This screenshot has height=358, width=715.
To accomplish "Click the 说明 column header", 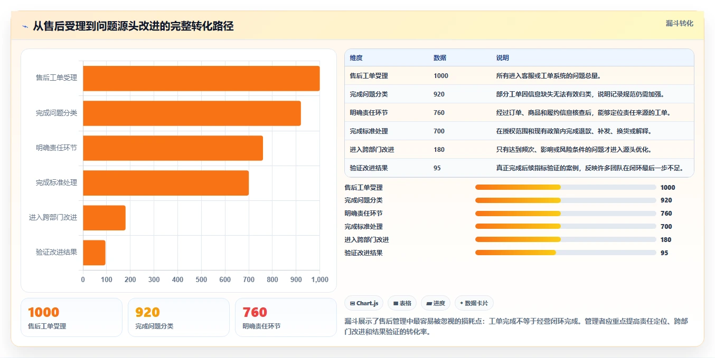I will pyautogui.click(x=503, y=58).
